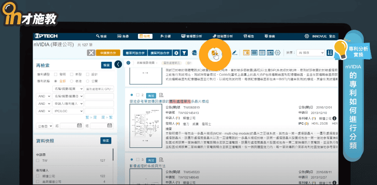Click the orange 申請案合併 button
Viewport: 377px width, 185px height.
tap(109, 53)
